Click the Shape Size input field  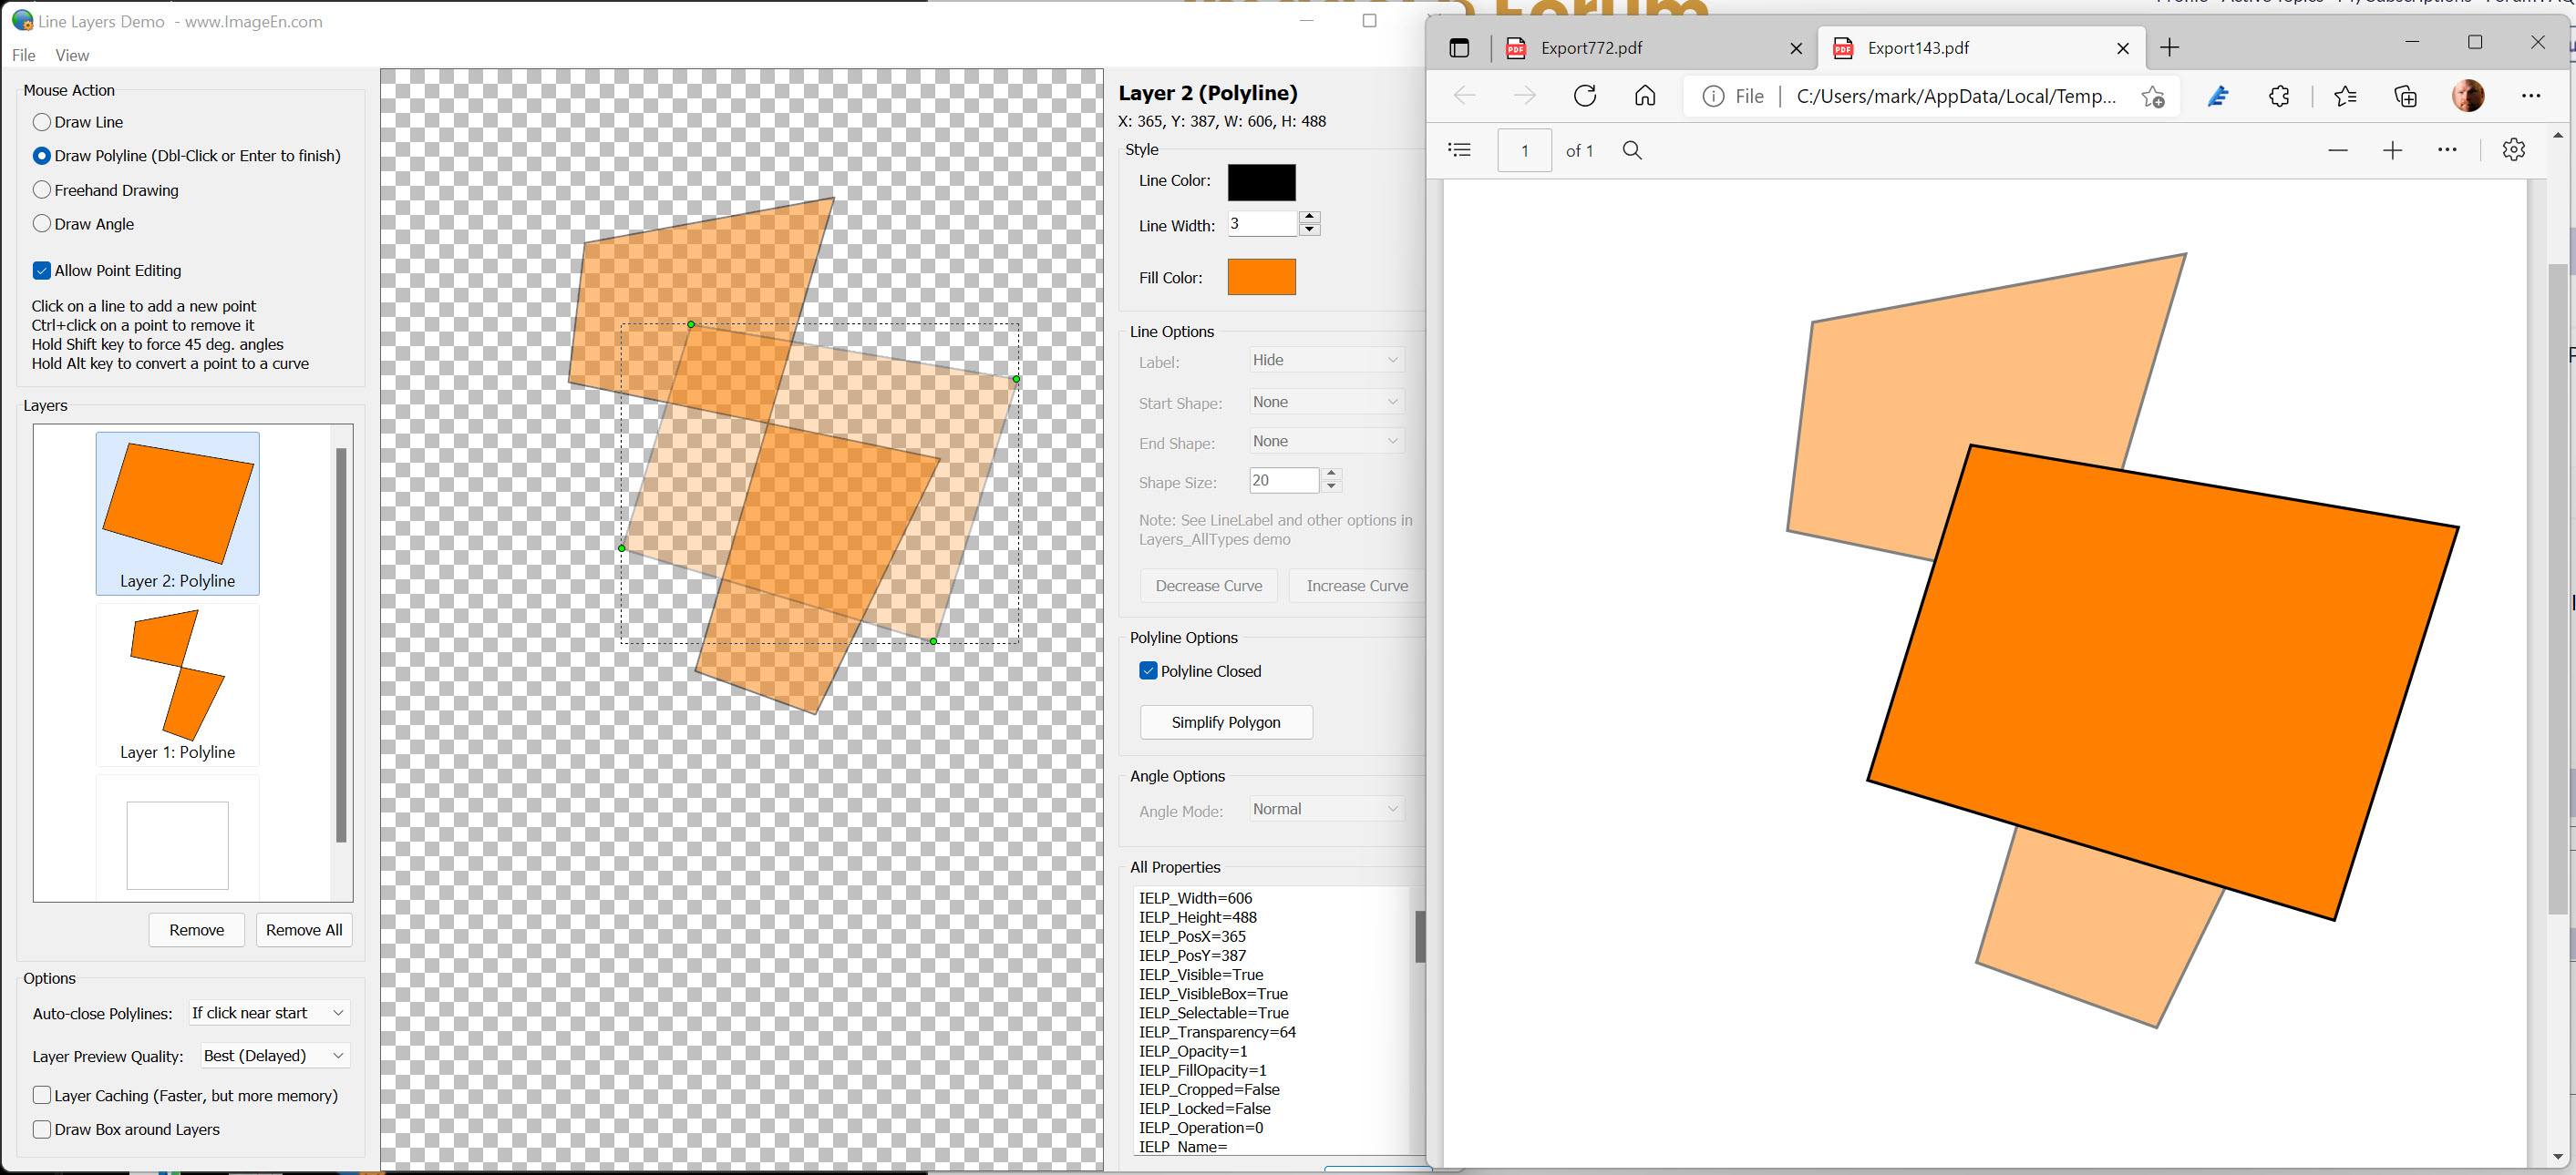coord(1284,481)
